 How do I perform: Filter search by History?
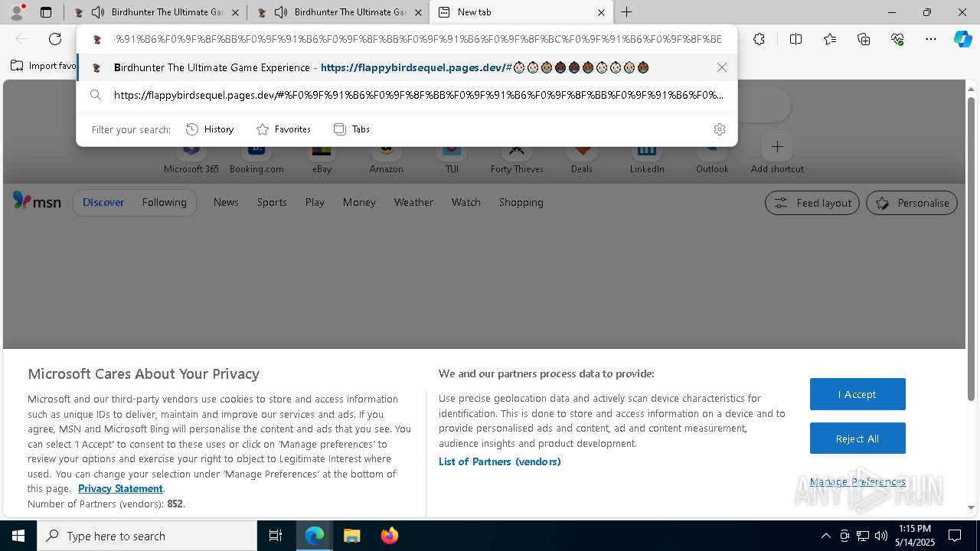[210, 129]
